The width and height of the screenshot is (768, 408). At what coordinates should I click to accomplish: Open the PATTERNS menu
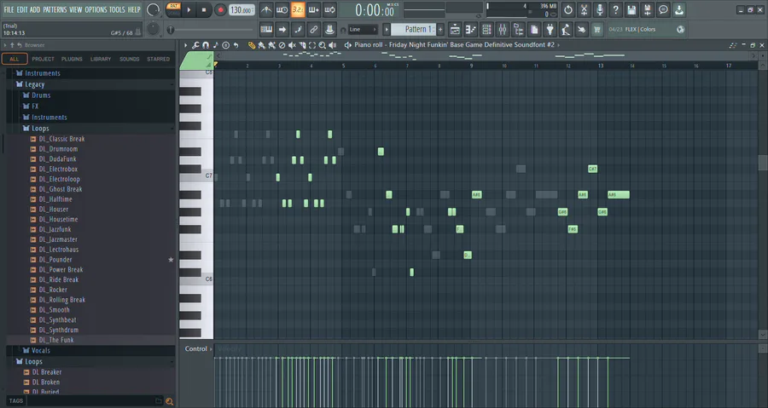tap(55, 9)
